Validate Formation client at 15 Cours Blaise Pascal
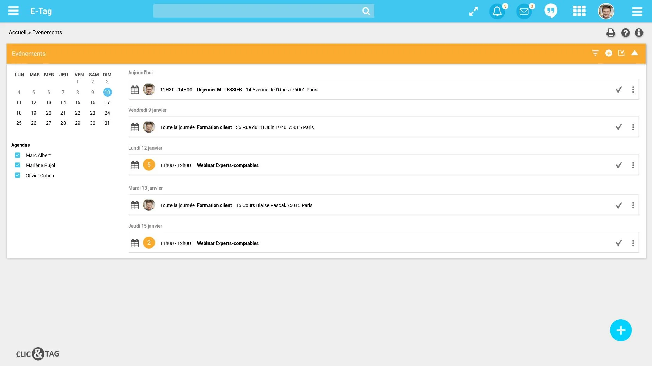The width and height of the screenshot is (652, 366). 619,205
